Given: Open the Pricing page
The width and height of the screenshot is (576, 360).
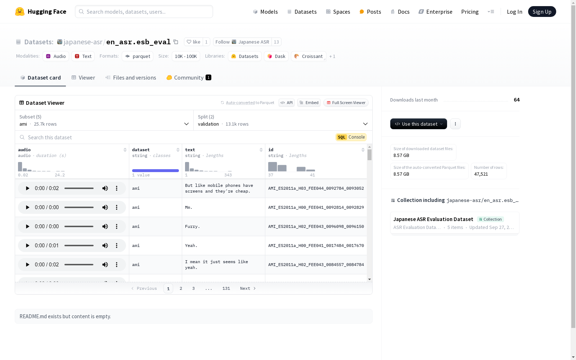Looking at the screenshot, I should coord(470,12).
